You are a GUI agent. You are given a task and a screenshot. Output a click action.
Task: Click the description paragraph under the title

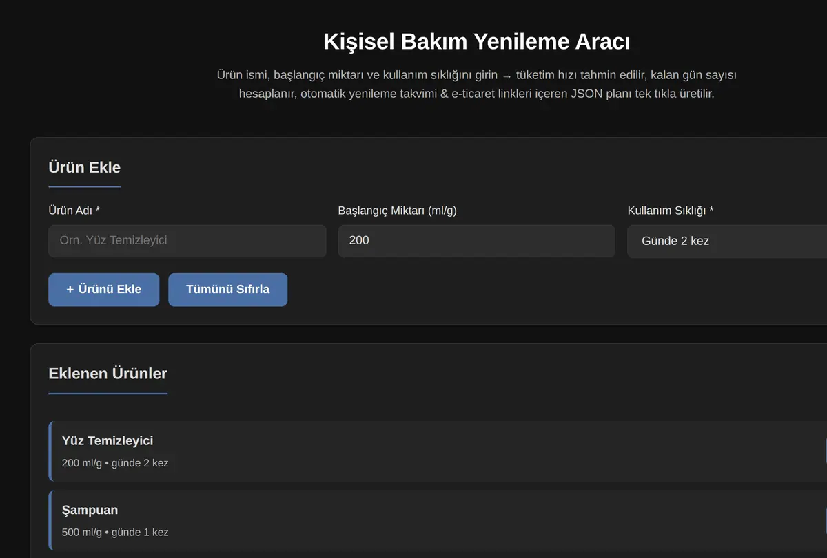click(x=477, y=84)
